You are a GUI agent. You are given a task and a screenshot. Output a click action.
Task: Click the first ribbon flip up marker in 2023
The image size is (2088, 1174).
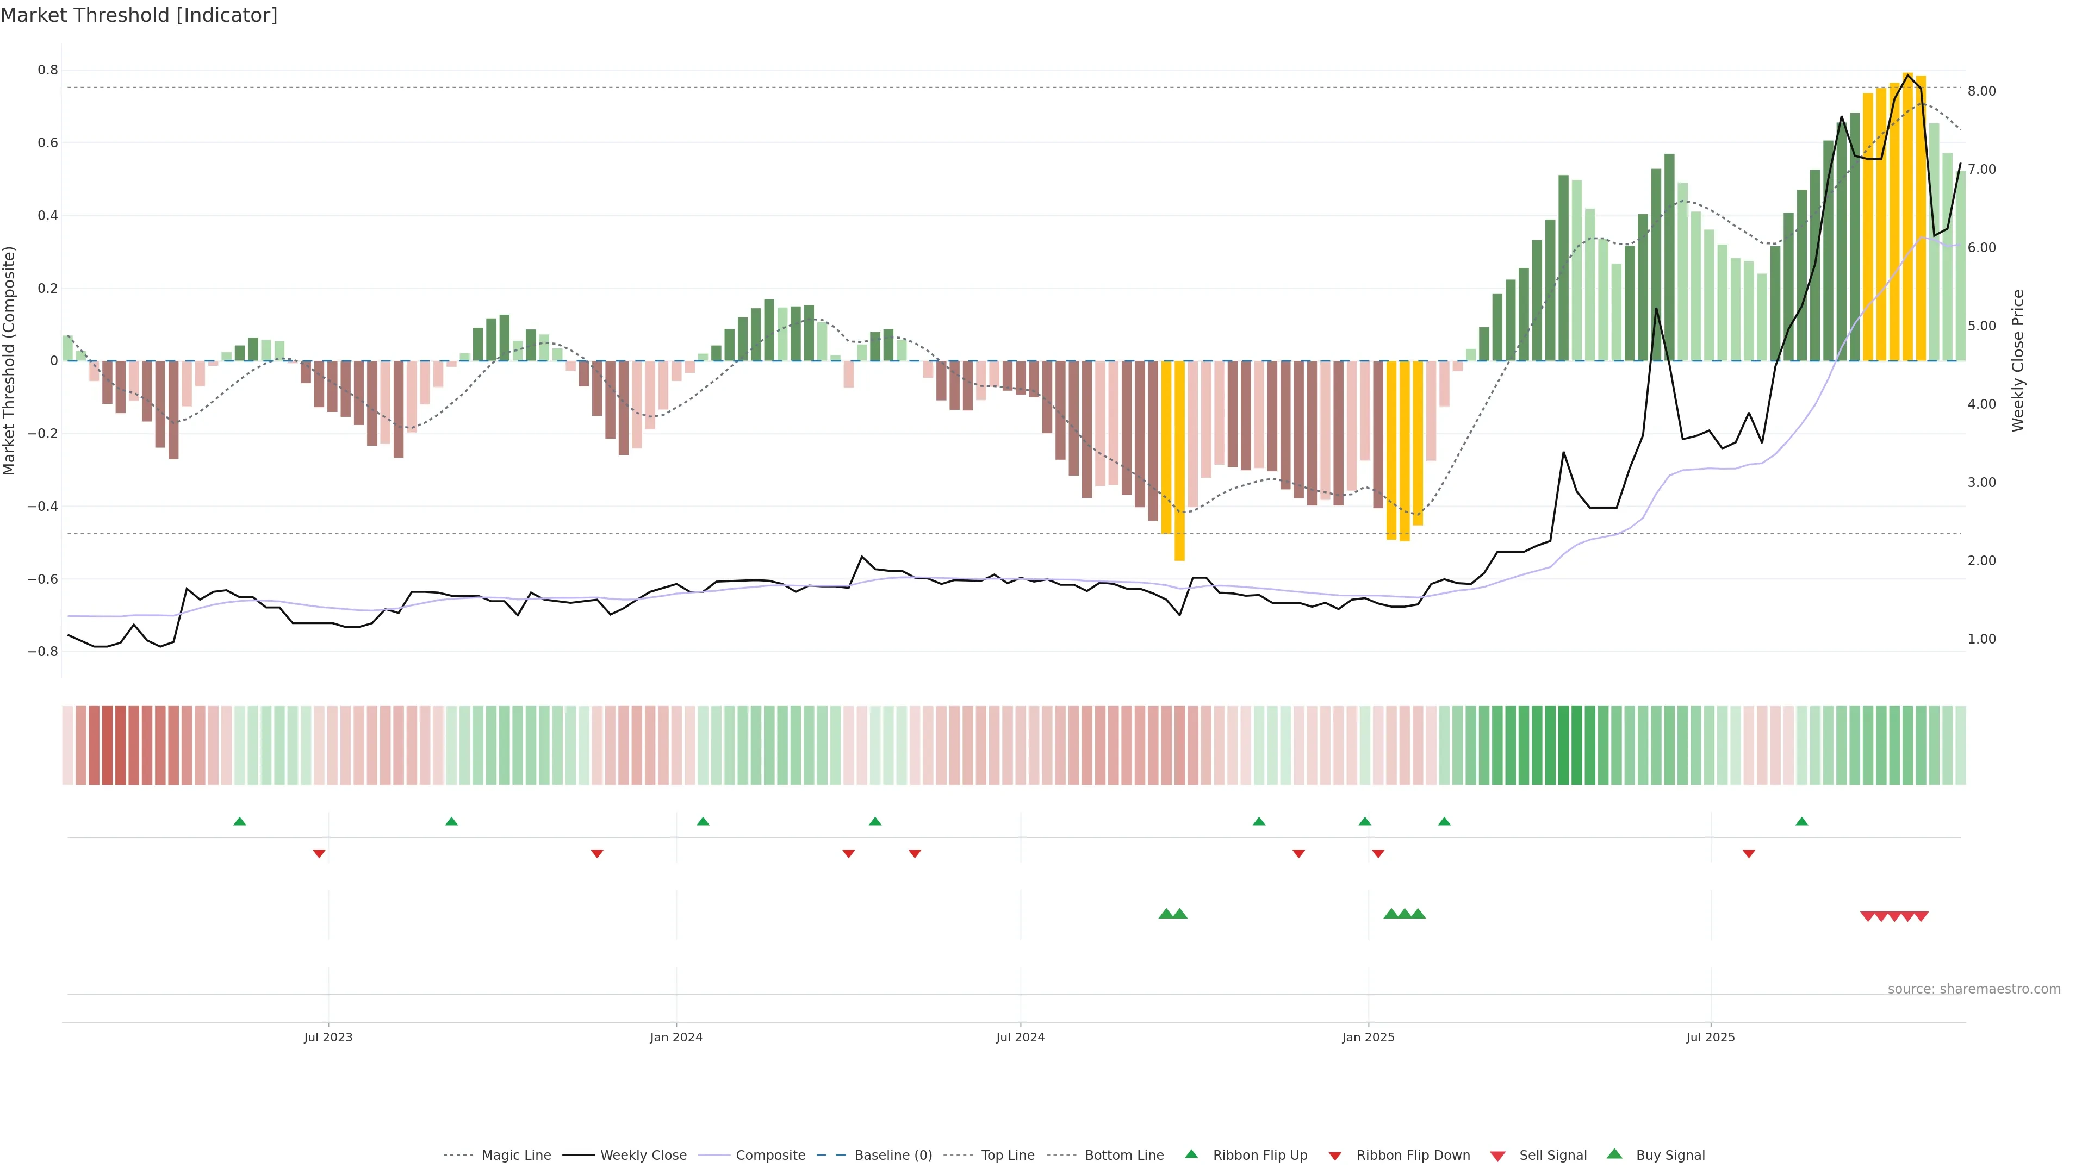pos(240,822)
